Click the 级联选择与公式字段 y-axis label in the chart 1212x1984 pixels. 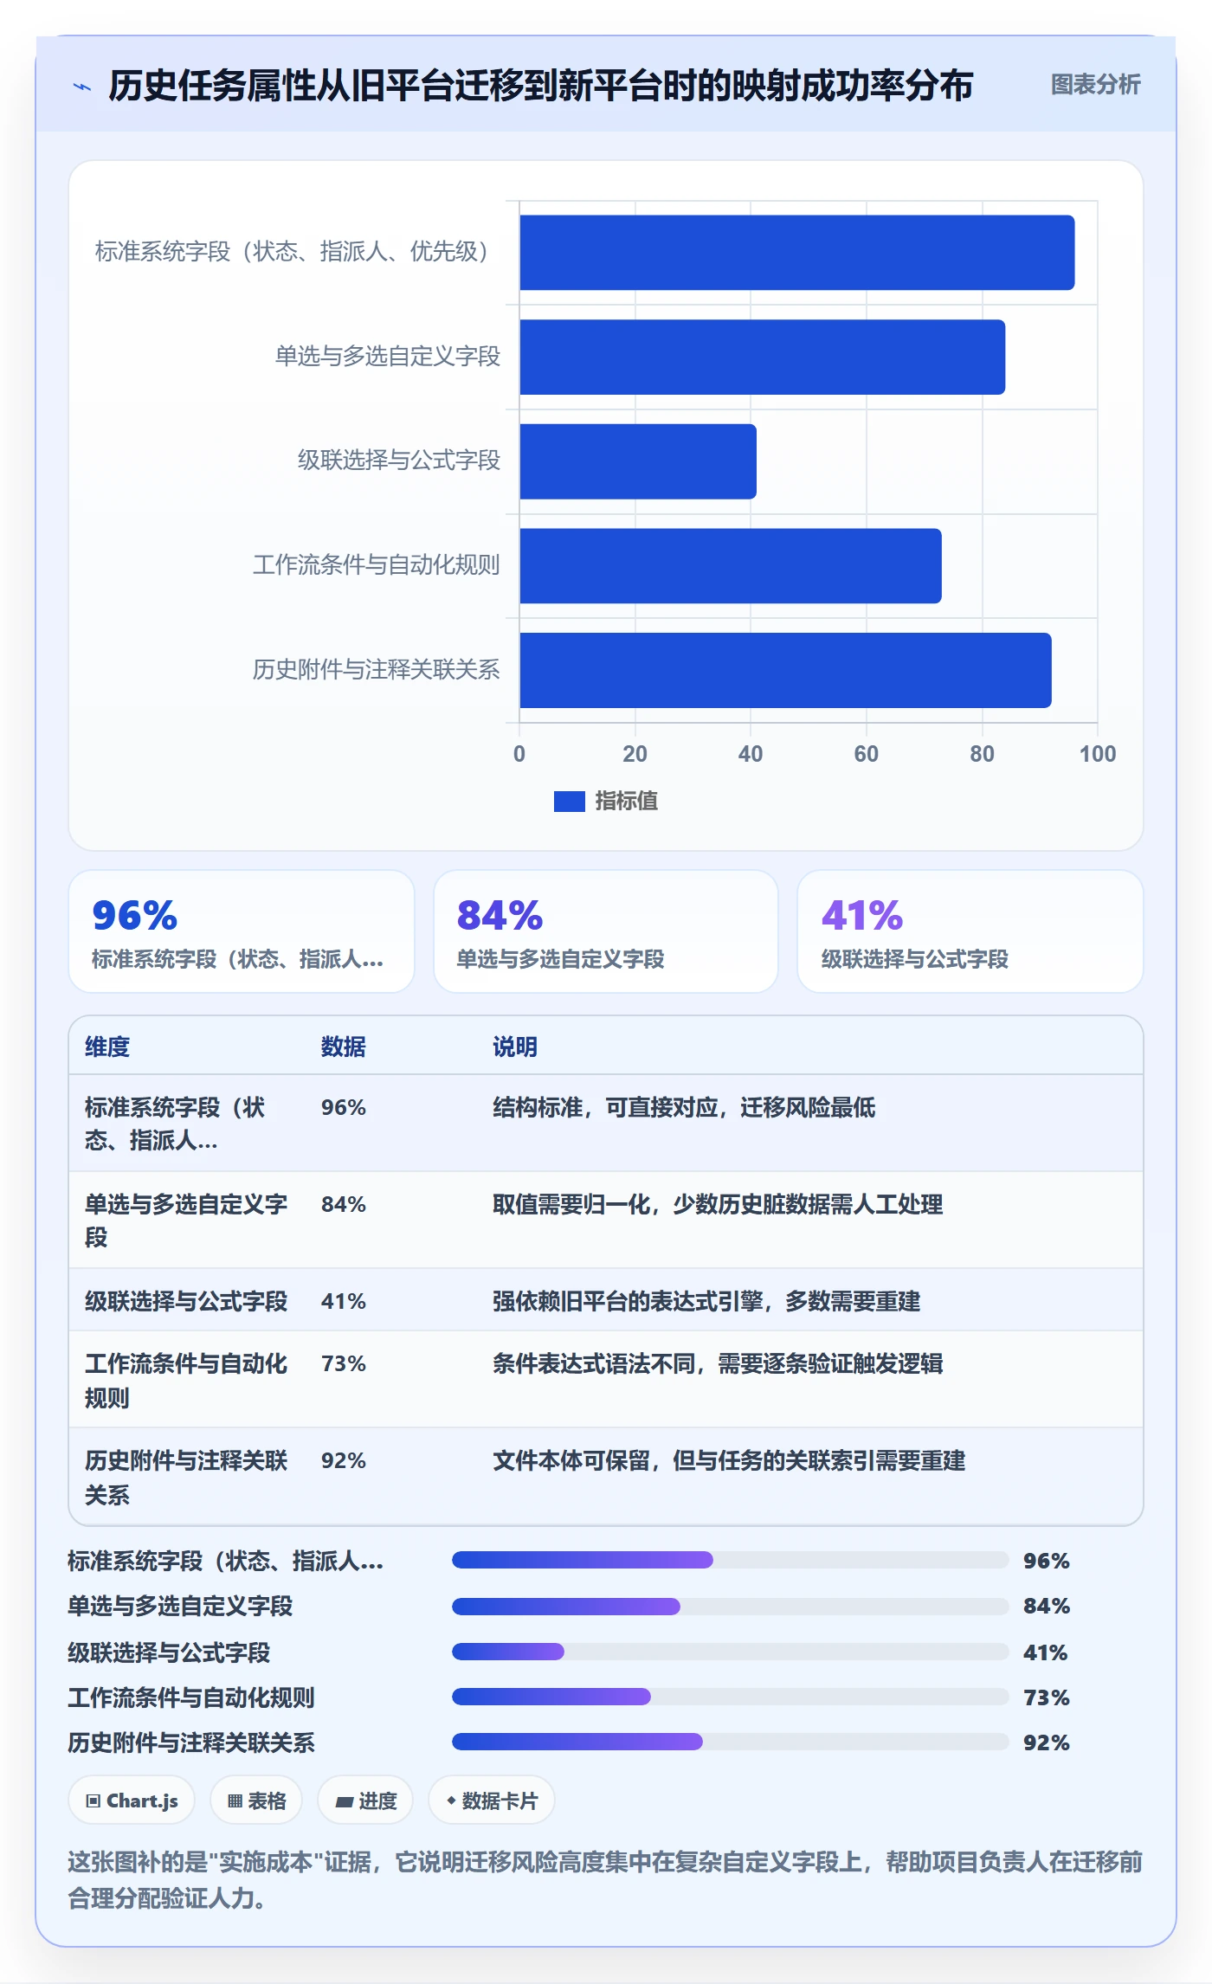399,461
